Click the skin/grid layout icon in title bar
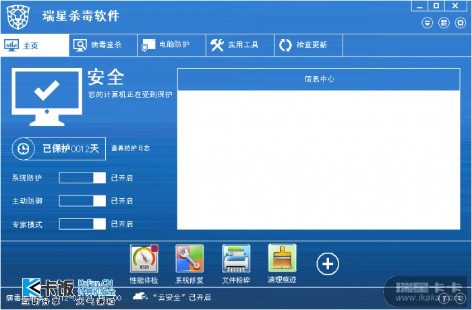Screen dimensions: 472x310 point(444,23)
